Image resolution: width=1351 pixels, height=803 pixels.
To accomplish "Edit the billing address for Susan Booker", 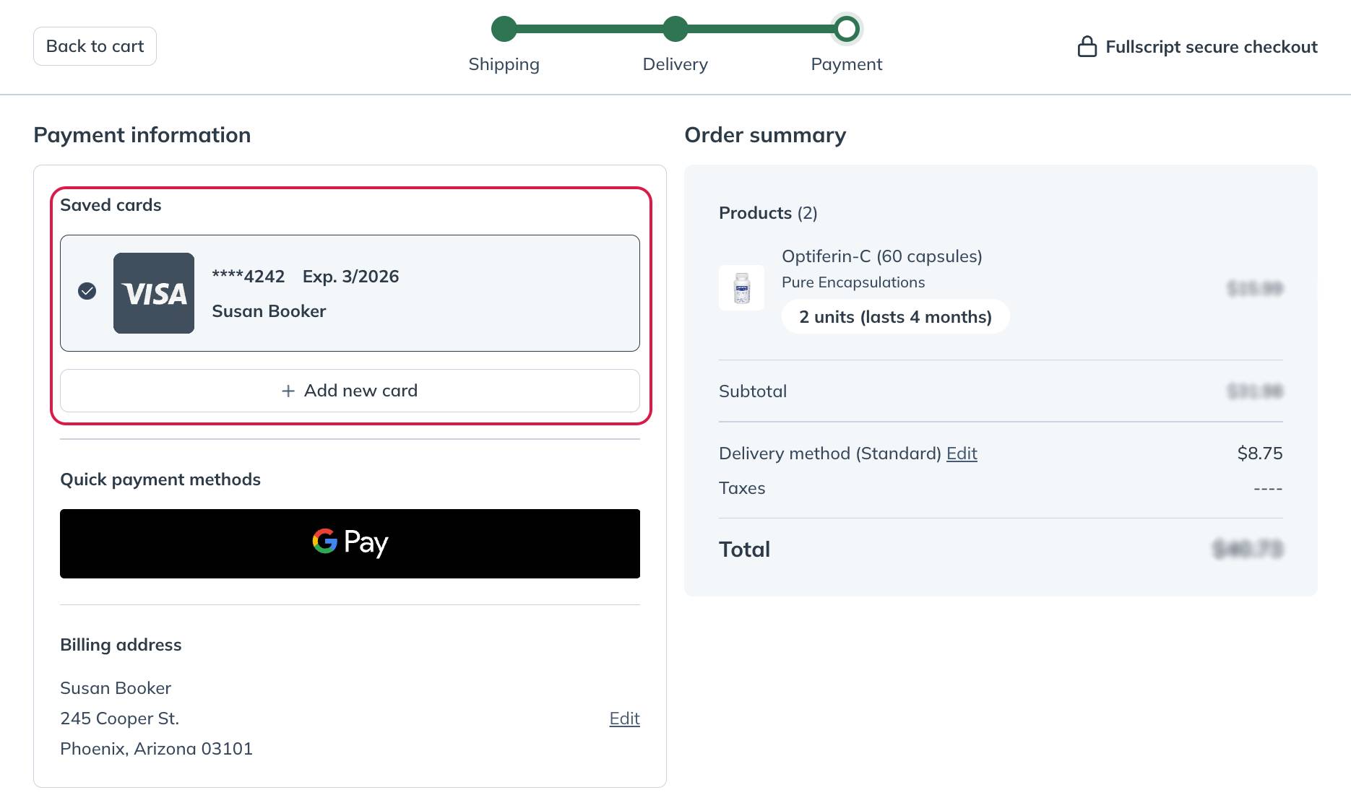I will 623,719.
